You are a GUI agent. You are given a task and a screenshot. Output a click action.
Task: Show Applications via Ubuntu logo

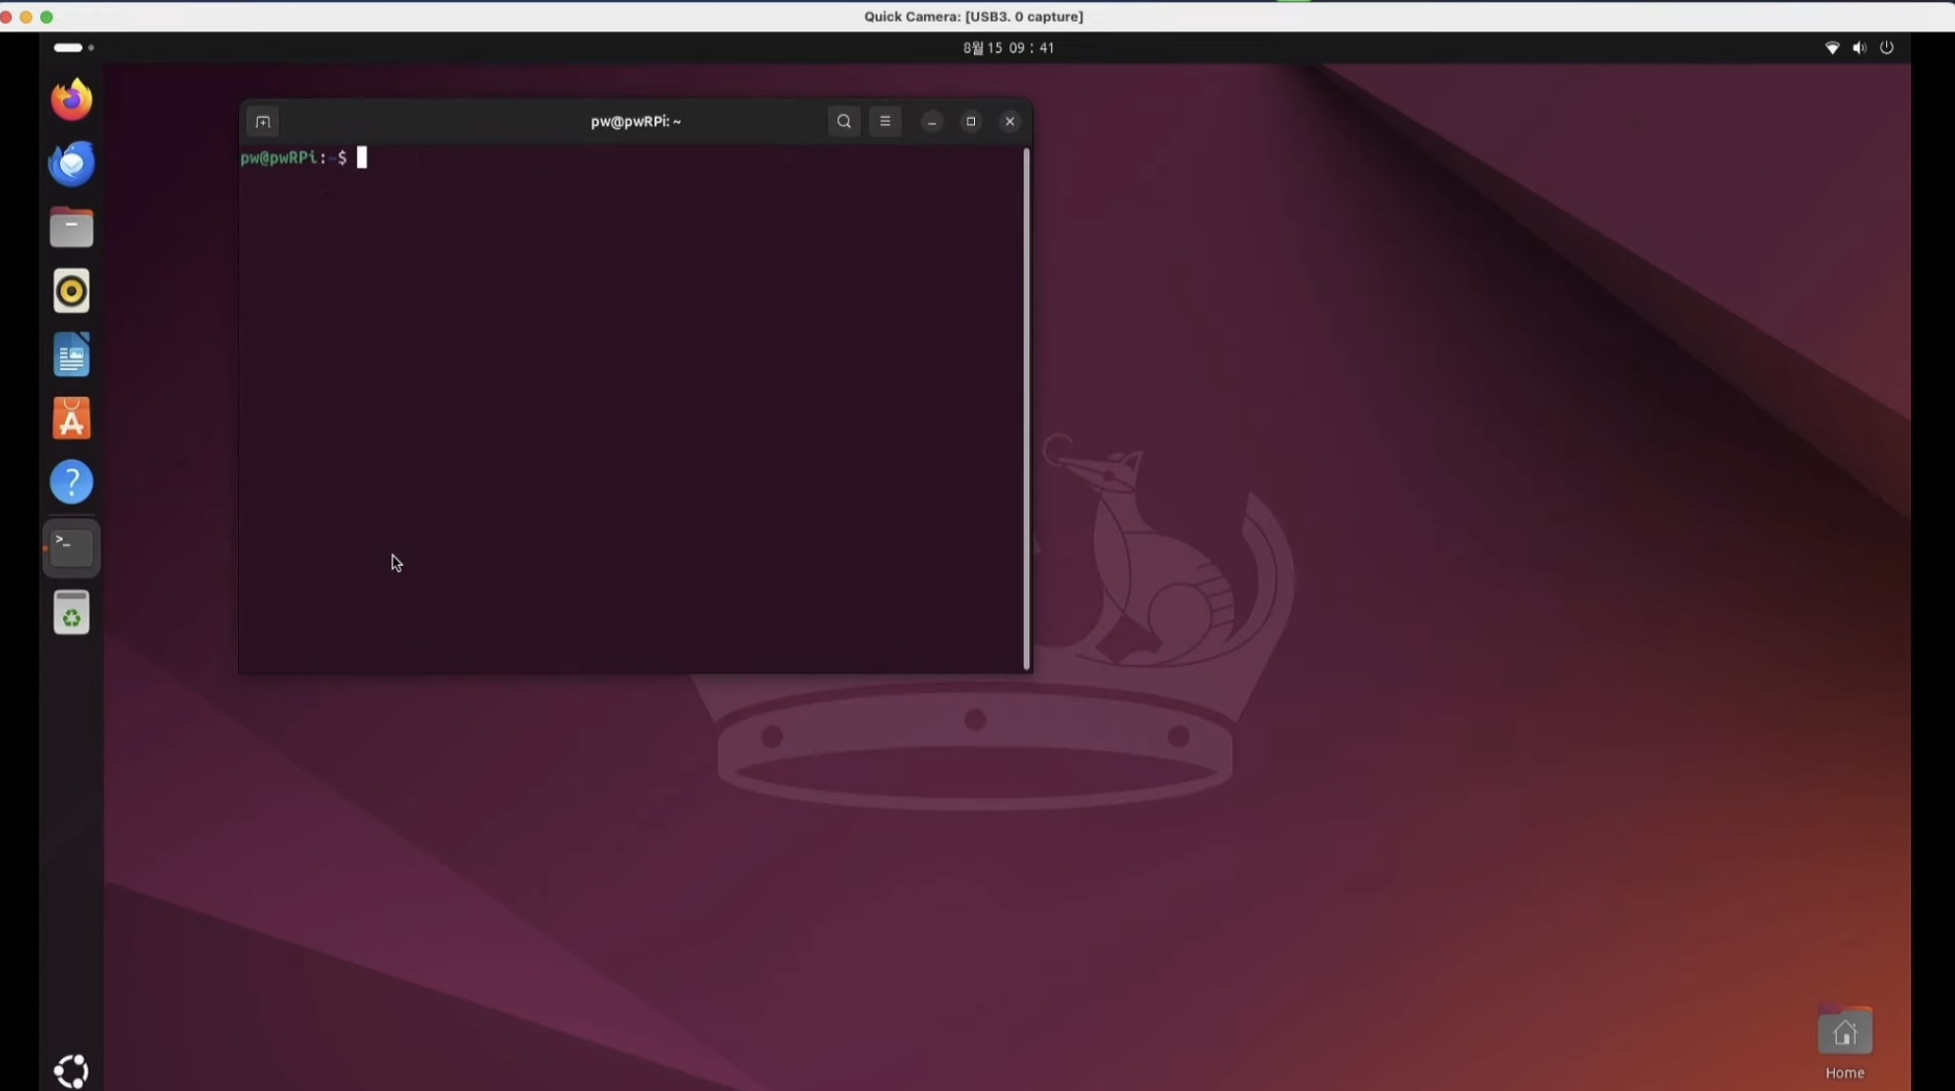[71, 1070]
